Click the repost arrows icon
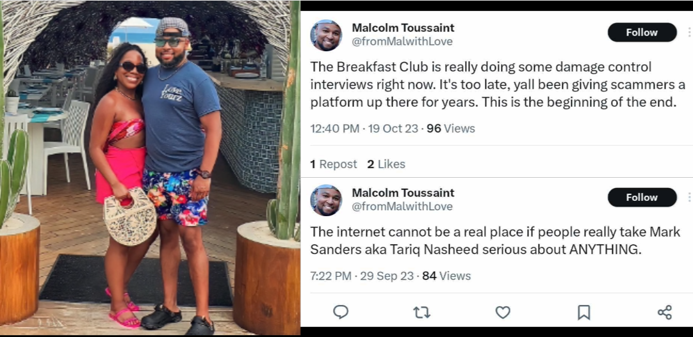 pos(421,312)
